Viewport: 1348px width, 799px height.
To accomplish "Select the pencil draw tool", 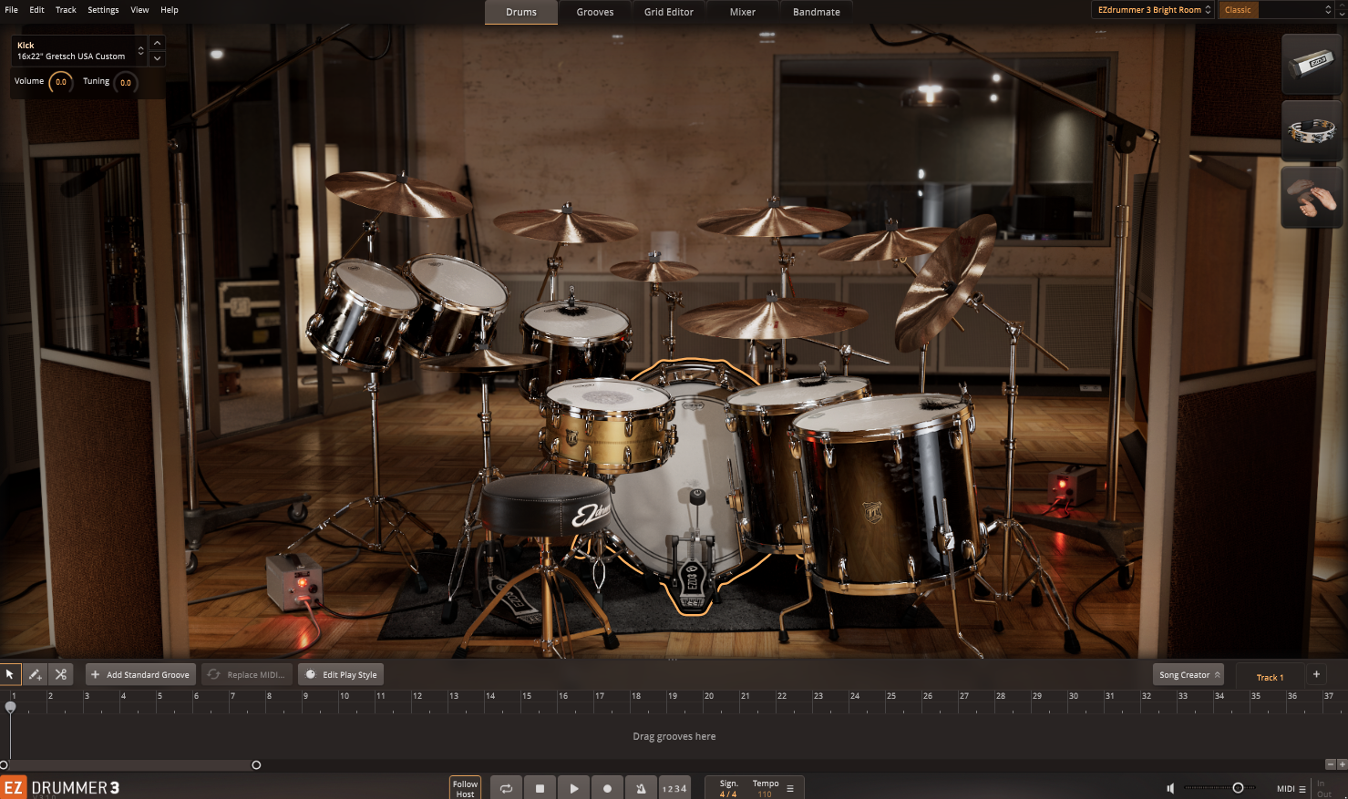I will pos(36,674).
